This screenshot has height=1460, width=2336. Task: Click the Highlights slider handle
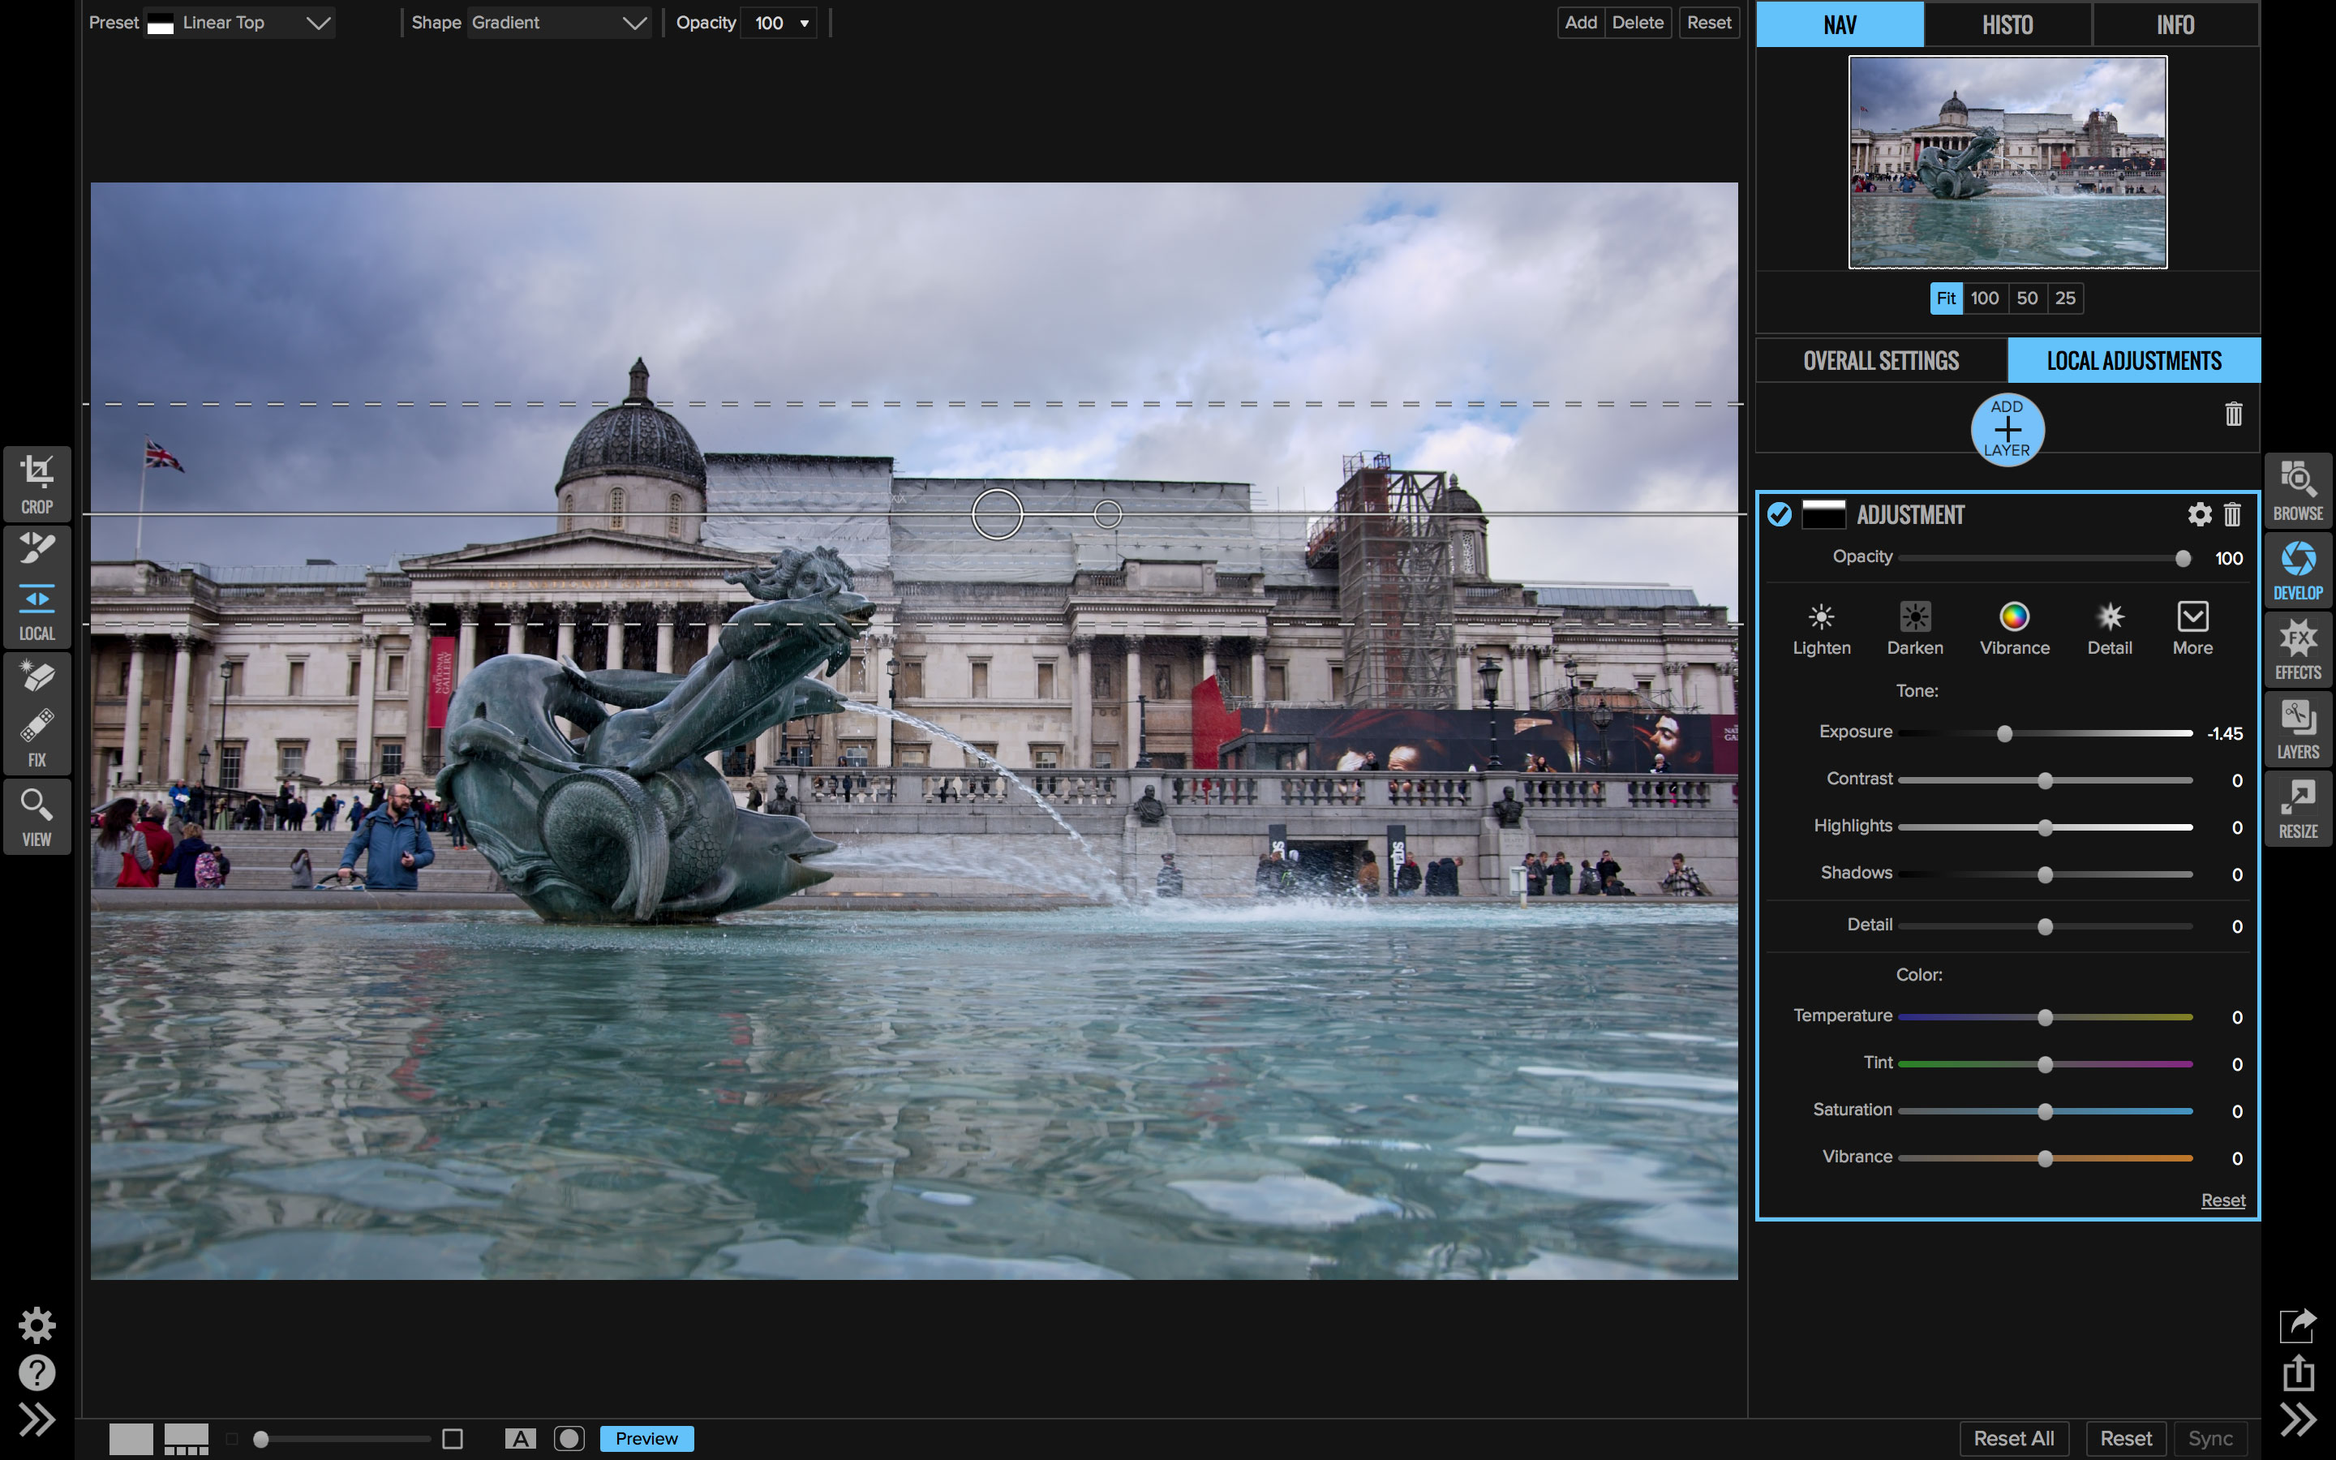point(2045,827)
